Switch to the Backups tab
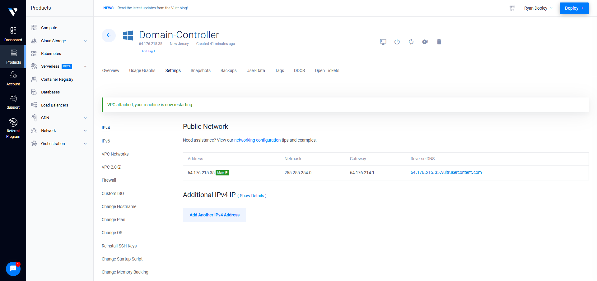 pyautogui.click(x=229, y=70)
